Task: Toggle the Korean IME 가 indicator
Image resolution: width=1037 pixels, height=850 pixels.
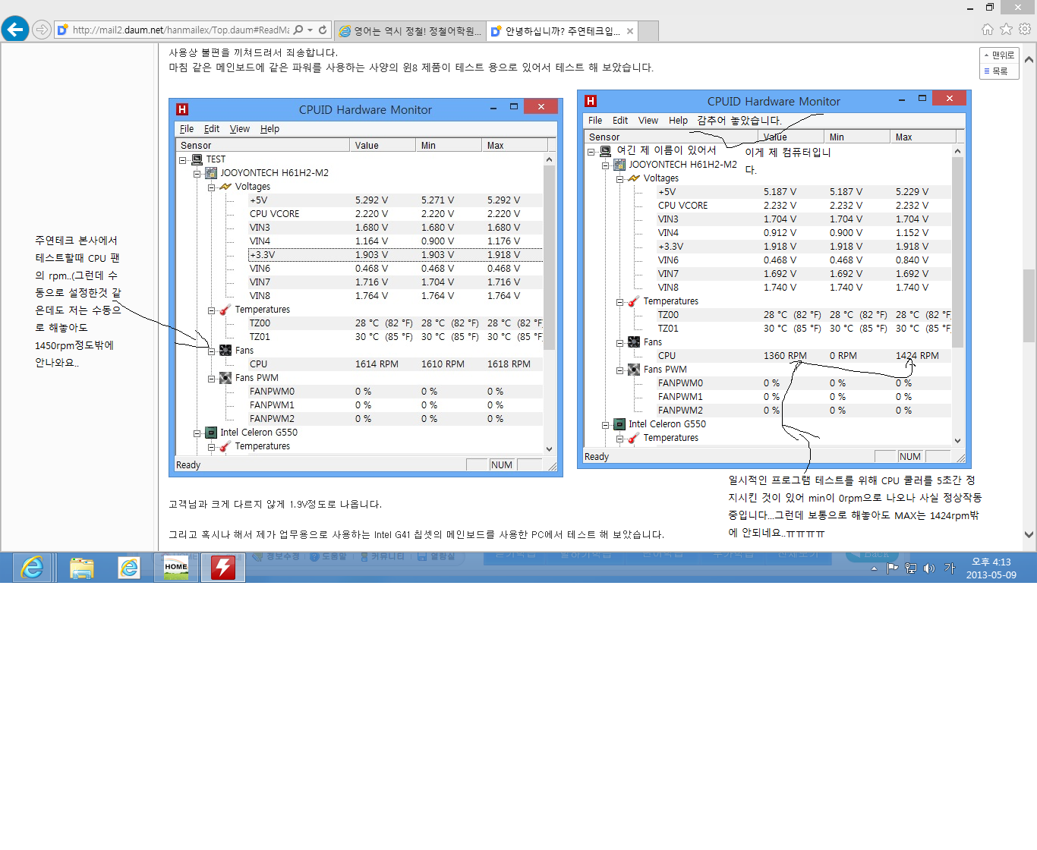Action: pos(949,568)
